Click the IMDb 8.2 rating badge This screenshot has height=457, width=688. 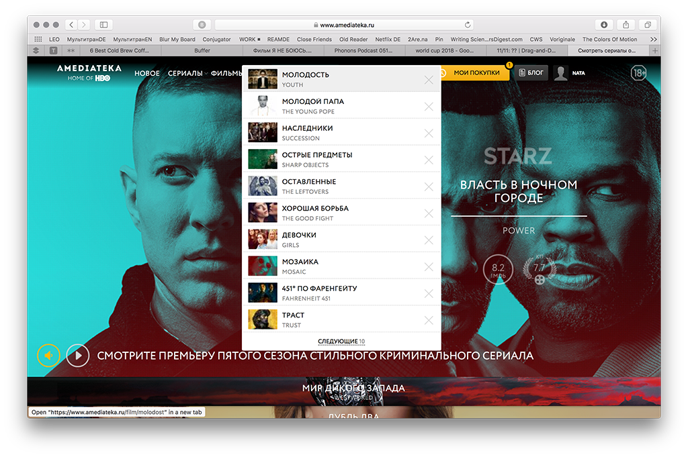pos(498,270)
